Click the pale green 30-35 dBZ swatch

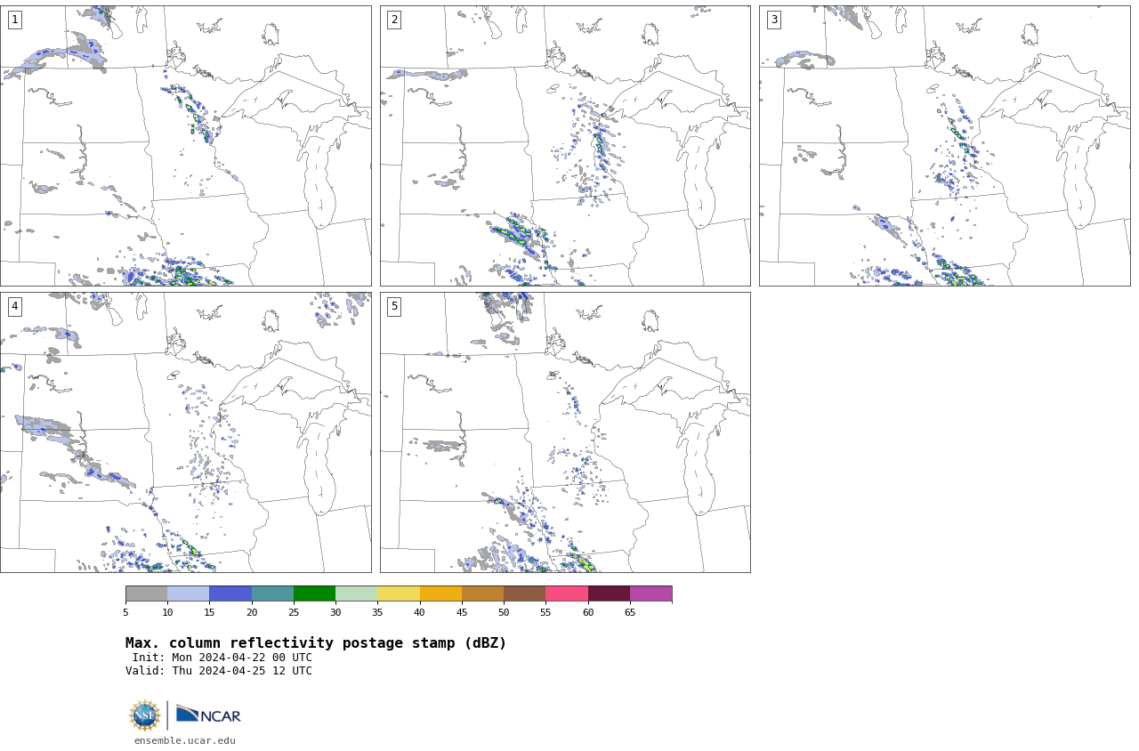(356, 594)
